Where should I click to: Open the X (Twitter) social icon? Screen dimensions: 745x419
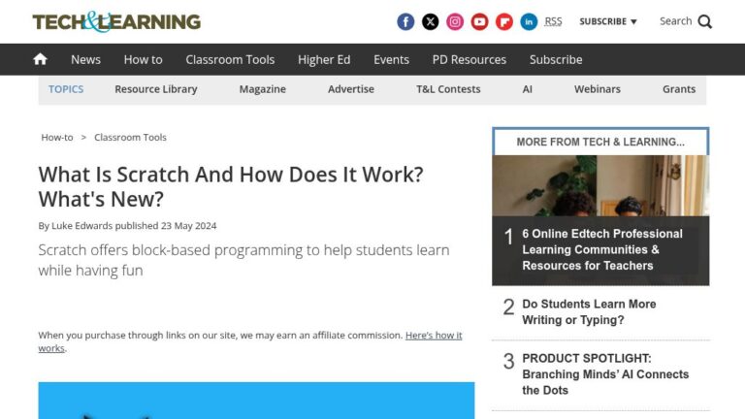[430, 22]
